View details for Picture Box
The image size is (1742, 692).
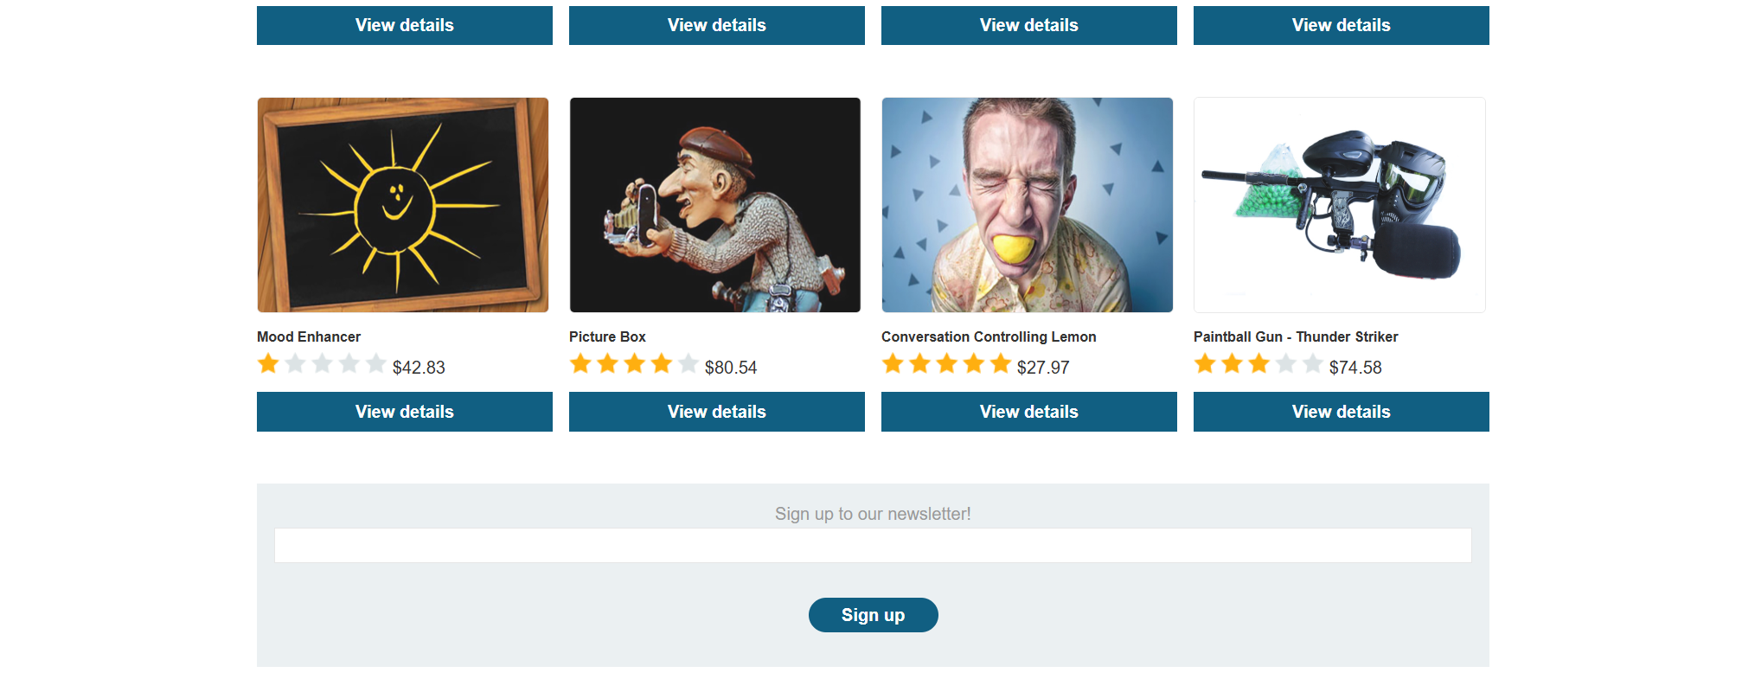coord(717,412)
